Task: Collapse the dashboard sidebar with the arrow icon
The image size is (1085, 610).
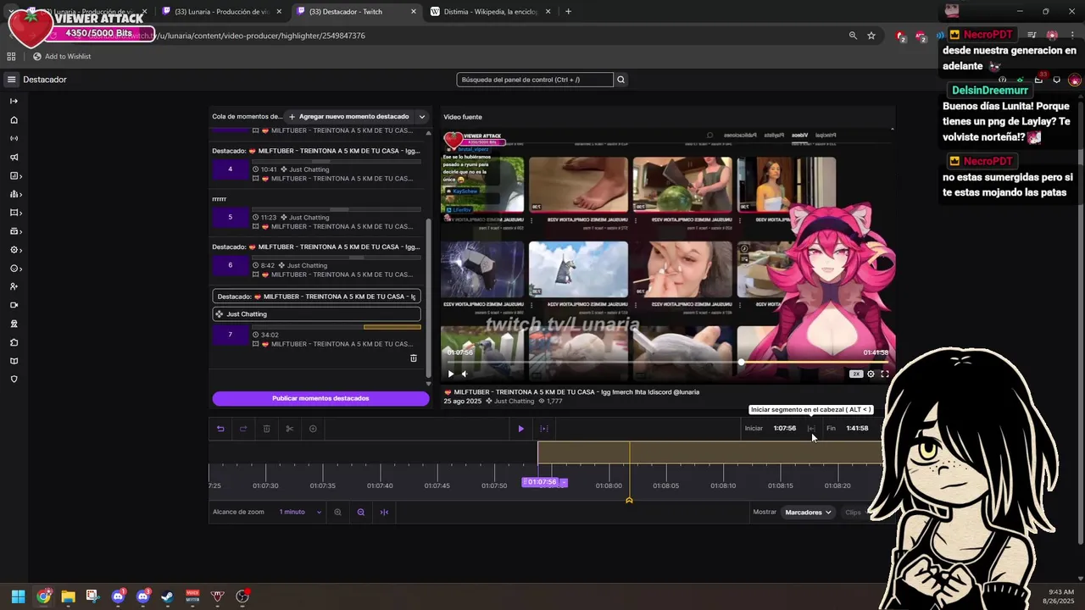Action: pos(14,101)
